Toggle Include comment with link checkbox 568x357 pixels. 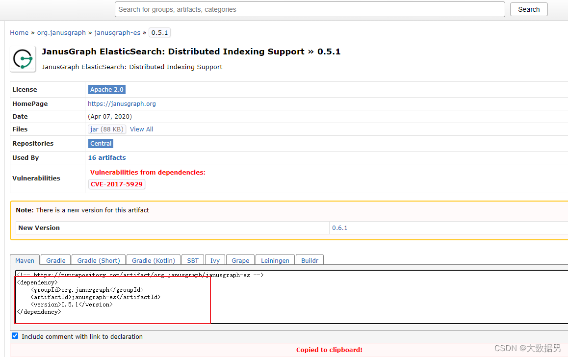click(15, 335)
